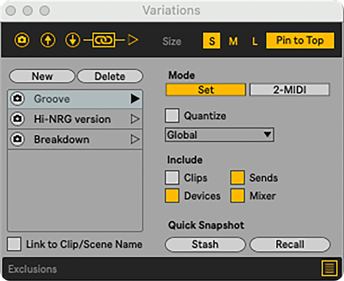Click the camera snapshot icon in top toolbar

tap(22, 41)
